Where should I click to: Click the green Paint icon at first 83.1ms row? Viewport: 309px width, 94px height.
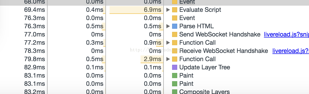[x=174, y=76]
